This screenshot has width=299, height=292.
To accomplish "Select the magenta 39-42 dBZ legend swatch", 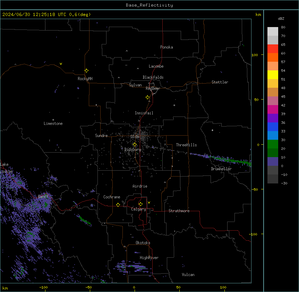I will [273, 109].
